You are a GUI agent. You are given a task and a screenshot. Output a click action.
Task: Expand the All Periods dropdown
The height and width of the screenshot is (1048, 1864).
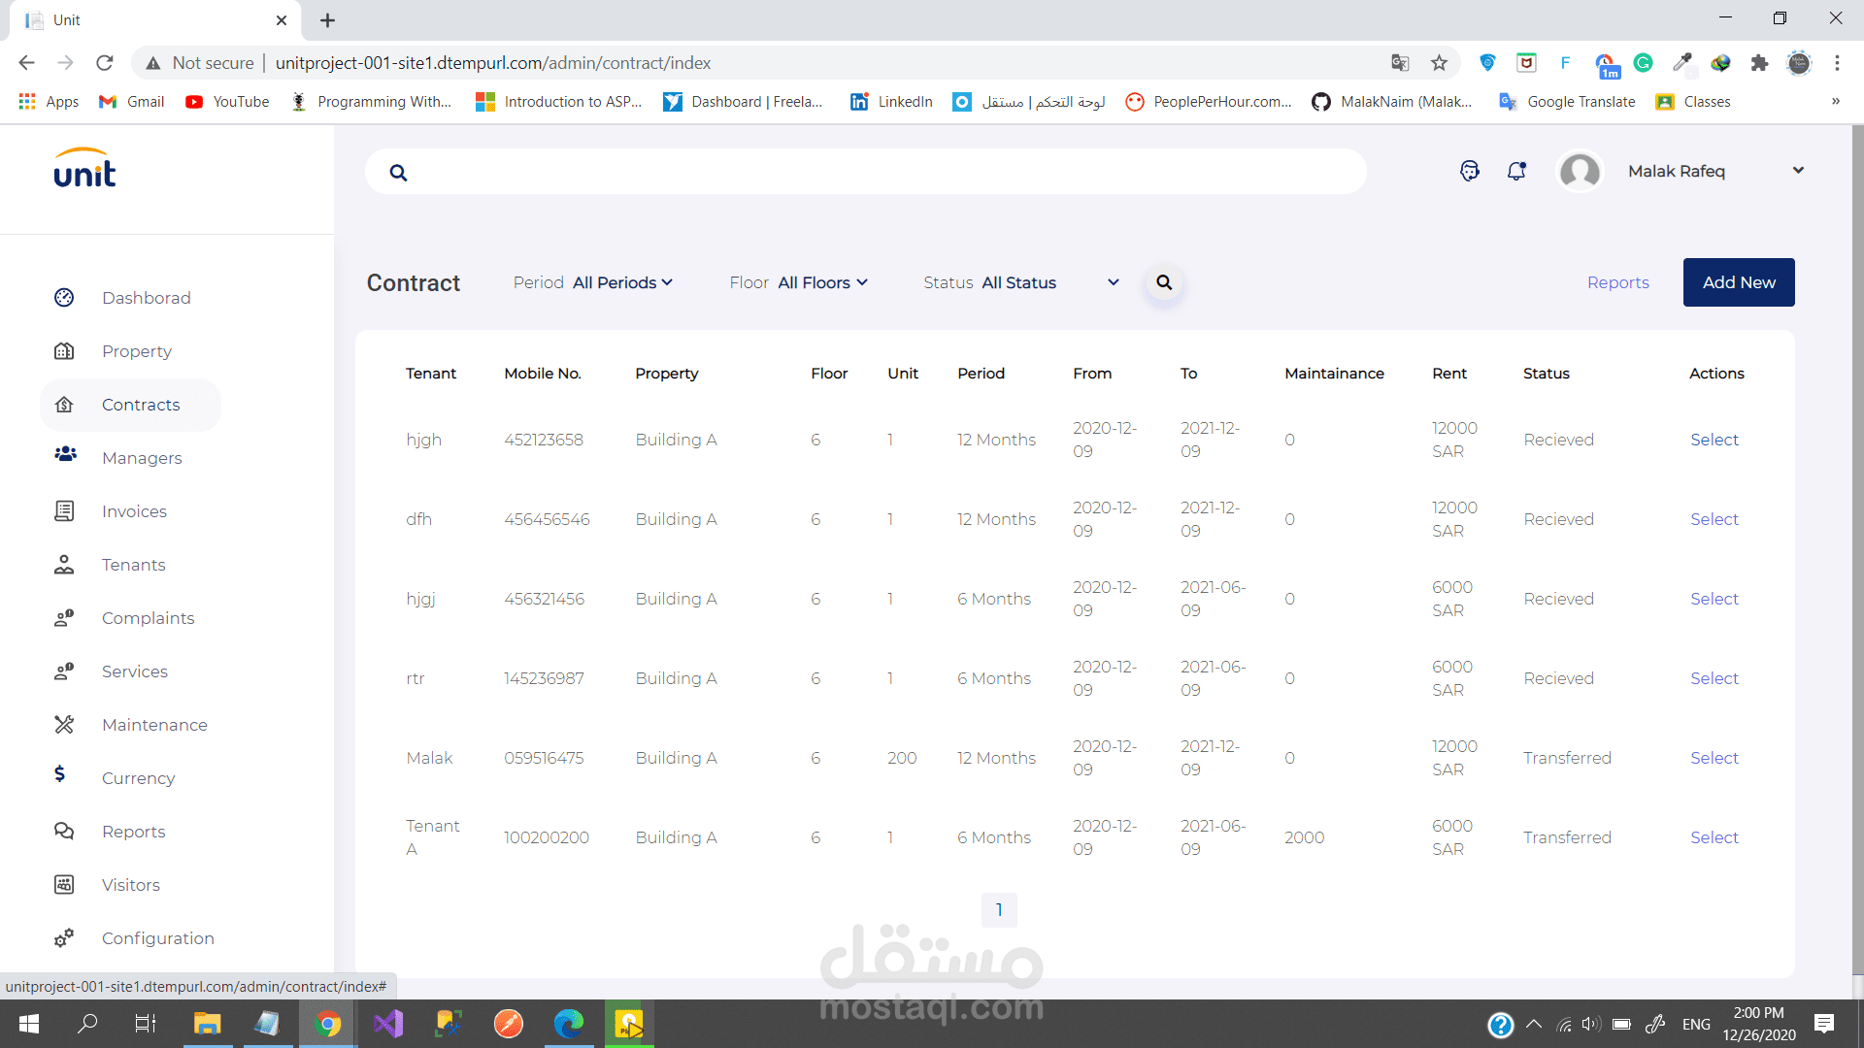621,282
